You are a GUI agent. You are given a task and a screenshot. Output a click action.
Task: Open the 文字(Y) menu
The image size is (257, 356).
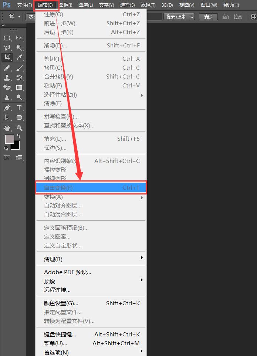click(x=106, y=5)
